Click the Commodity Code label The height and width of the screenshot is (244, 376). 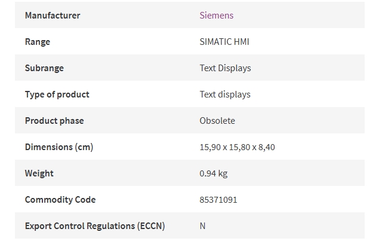[x=60, y=200]
